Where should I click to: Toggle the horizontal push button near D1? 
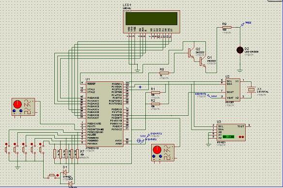(x=53, y=176)
